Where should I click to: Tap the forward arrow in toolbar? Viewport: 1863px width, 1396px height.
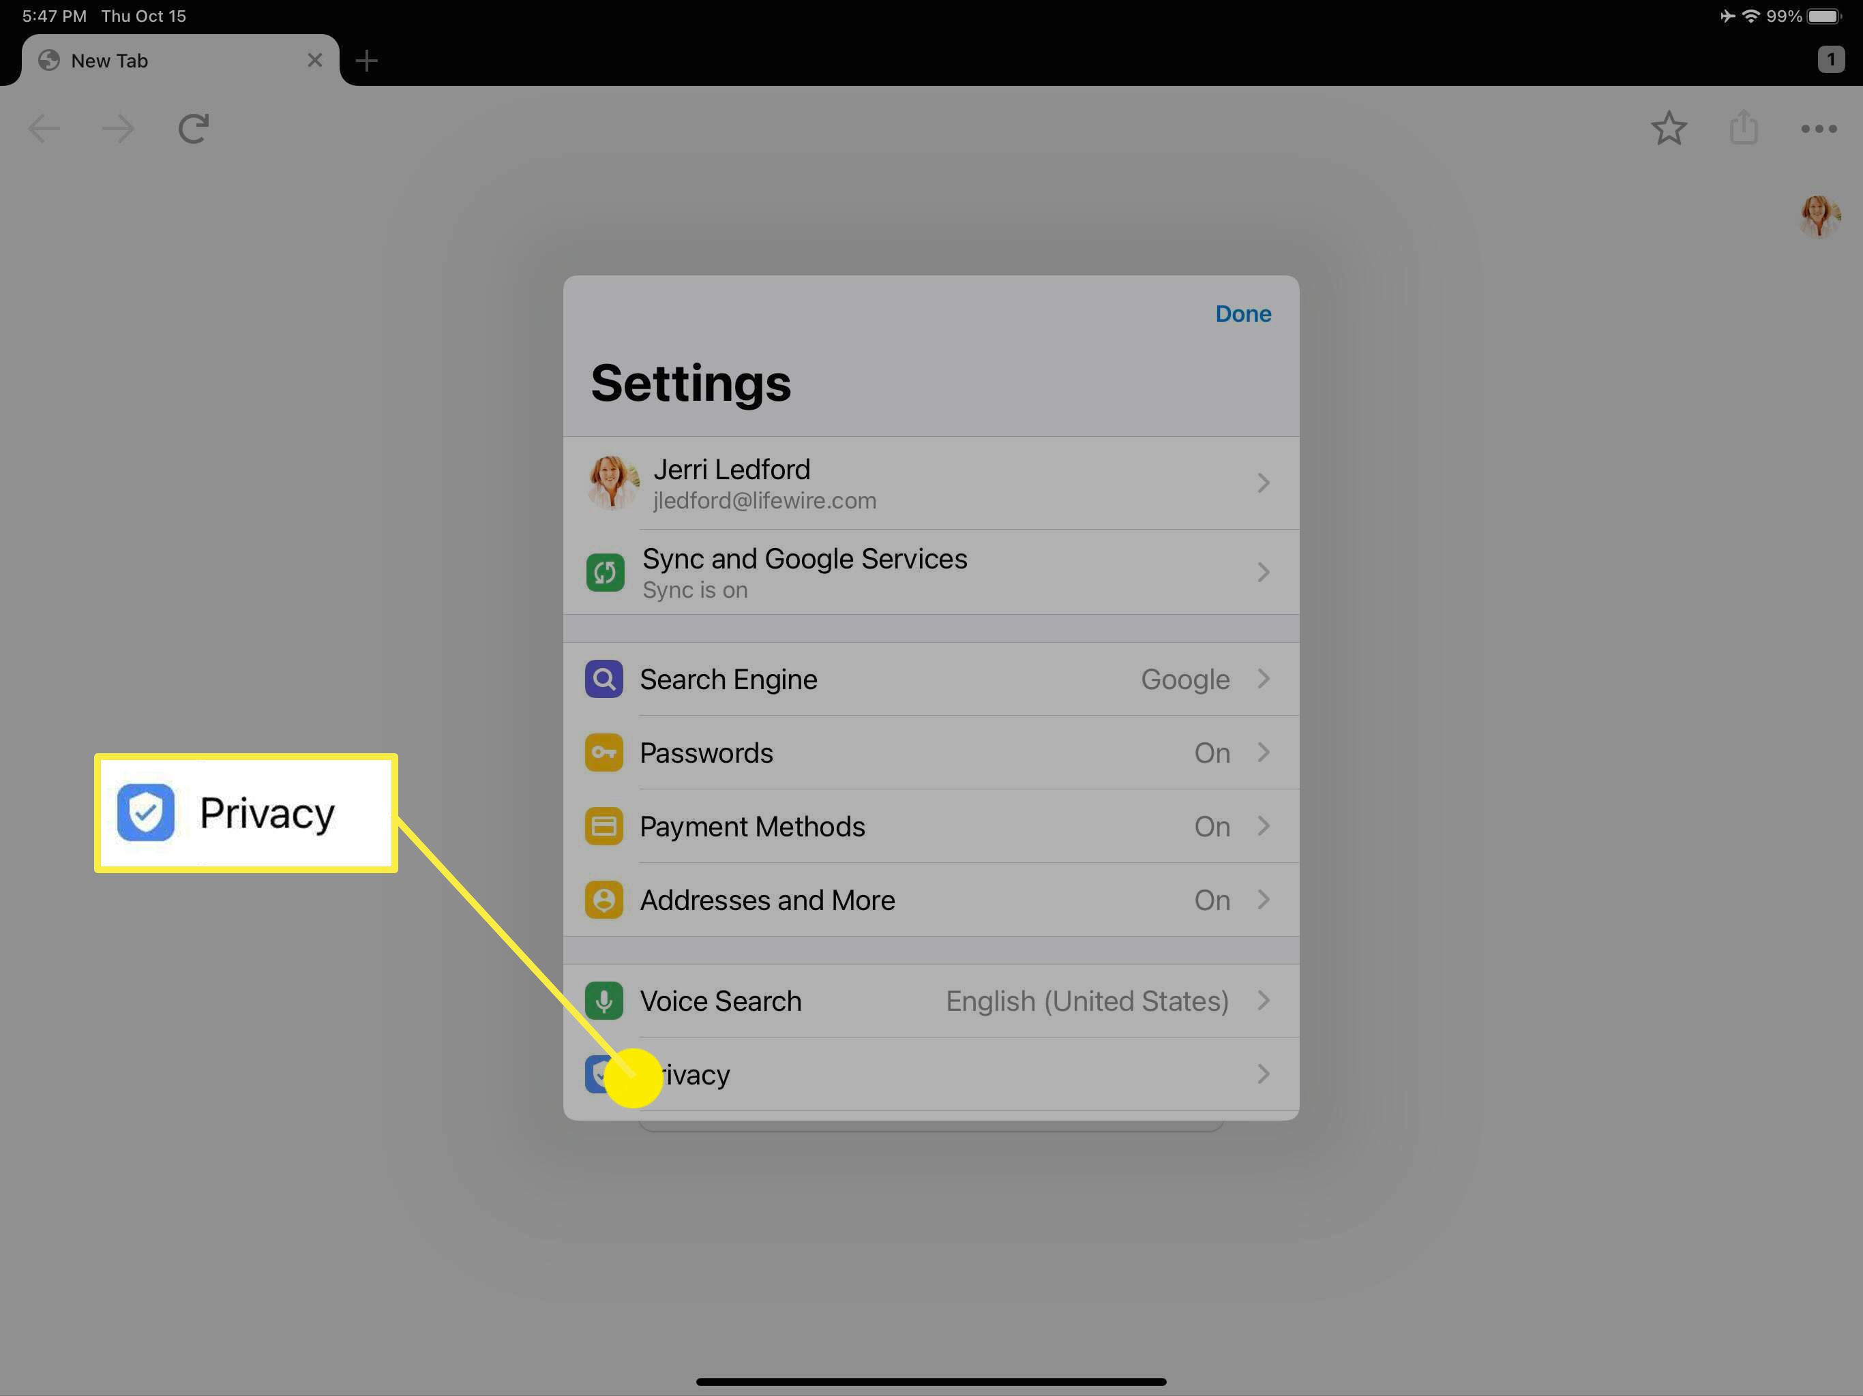[x=117, y=129]
